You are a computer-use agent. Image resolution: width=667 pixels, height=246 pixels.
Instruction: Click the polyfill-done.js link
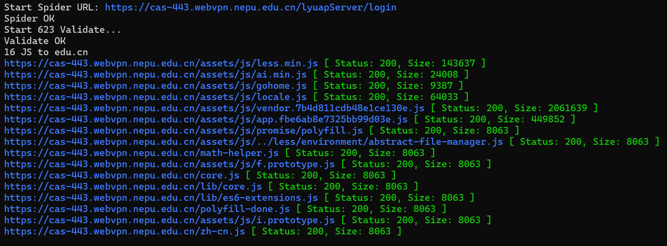[x=147, y=209]
